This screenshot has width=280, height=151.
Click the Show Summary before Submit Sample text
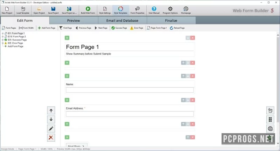[x=89, y=54]
